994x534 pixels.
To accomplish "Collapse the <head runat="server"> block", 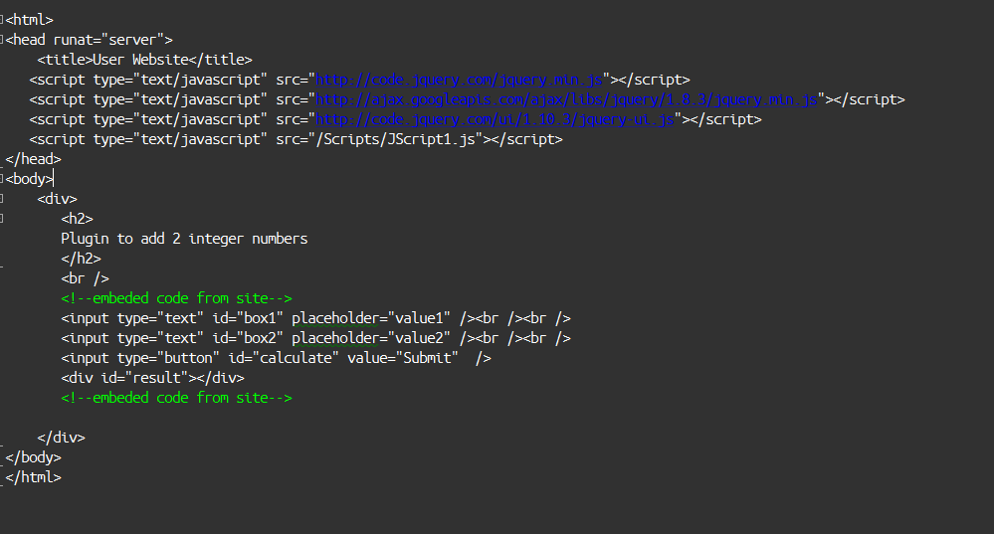I will click(2, 40).
